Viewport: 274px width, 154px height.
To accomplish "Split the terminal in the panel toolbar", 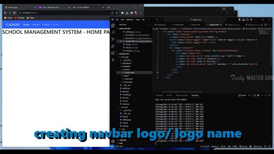I will point(254,95).
